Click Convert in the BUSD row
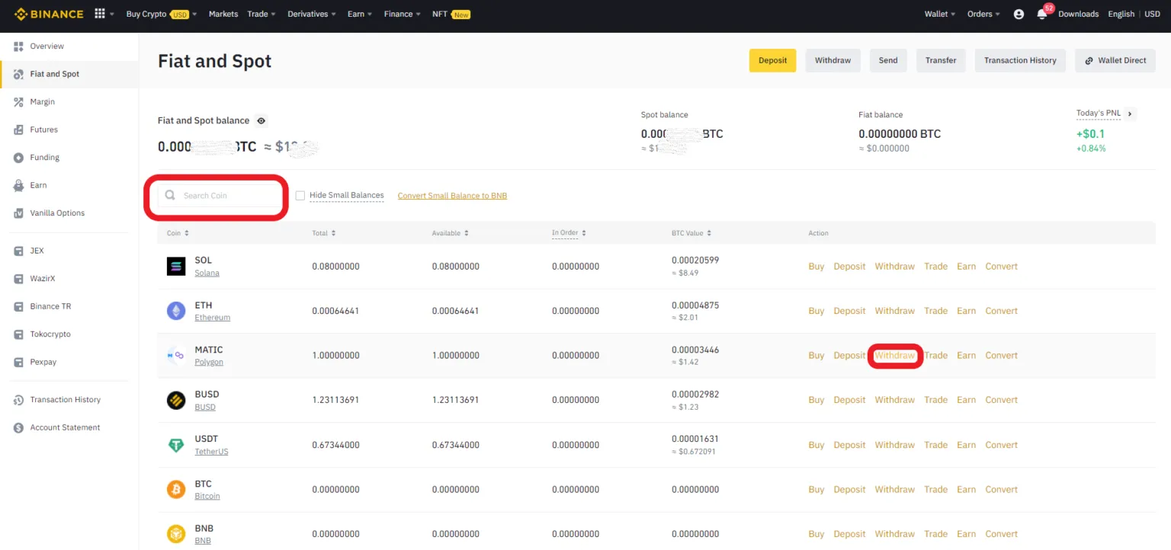Image resolution: width=1171 pixels, height=550 pixels. (1001, 400)
